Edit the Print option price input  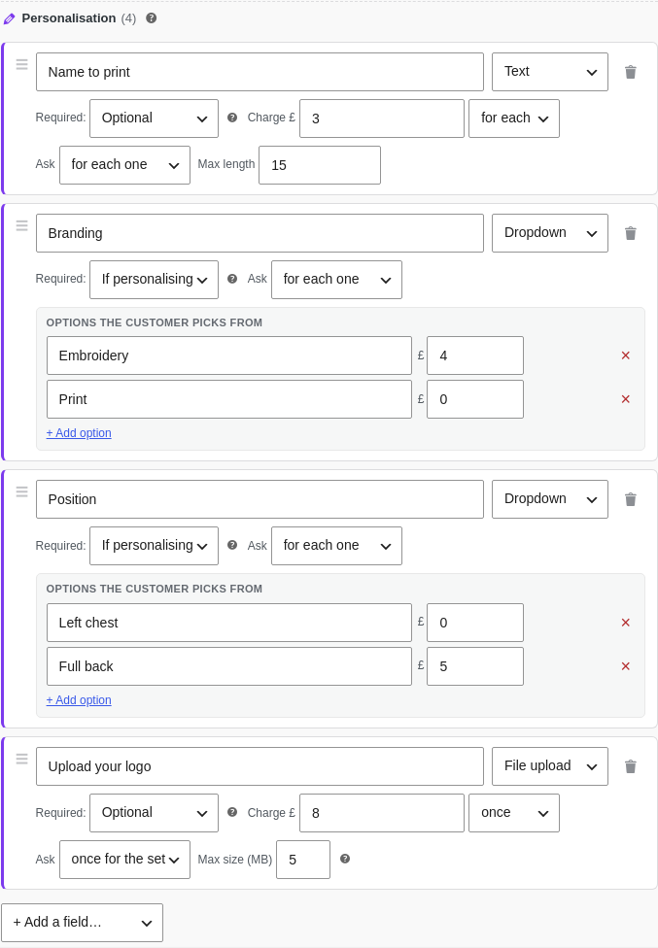474,399
